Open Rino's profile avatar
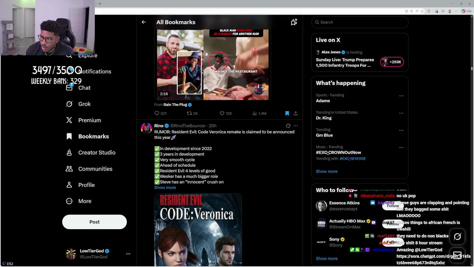The width and height of the screenshot is (474, 267). pos(146,129)
